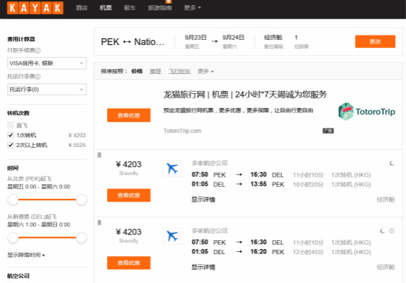406x283 pixels.
Task: Open VISA信用卡, 银联 payment dropdown
Action: click(x=47, y=64)
